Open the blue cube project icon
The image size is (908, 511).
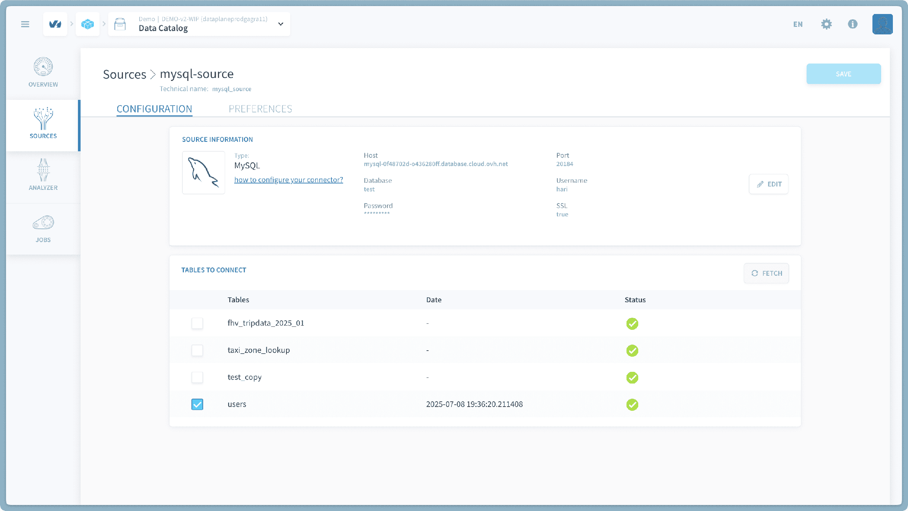(87, 24)
